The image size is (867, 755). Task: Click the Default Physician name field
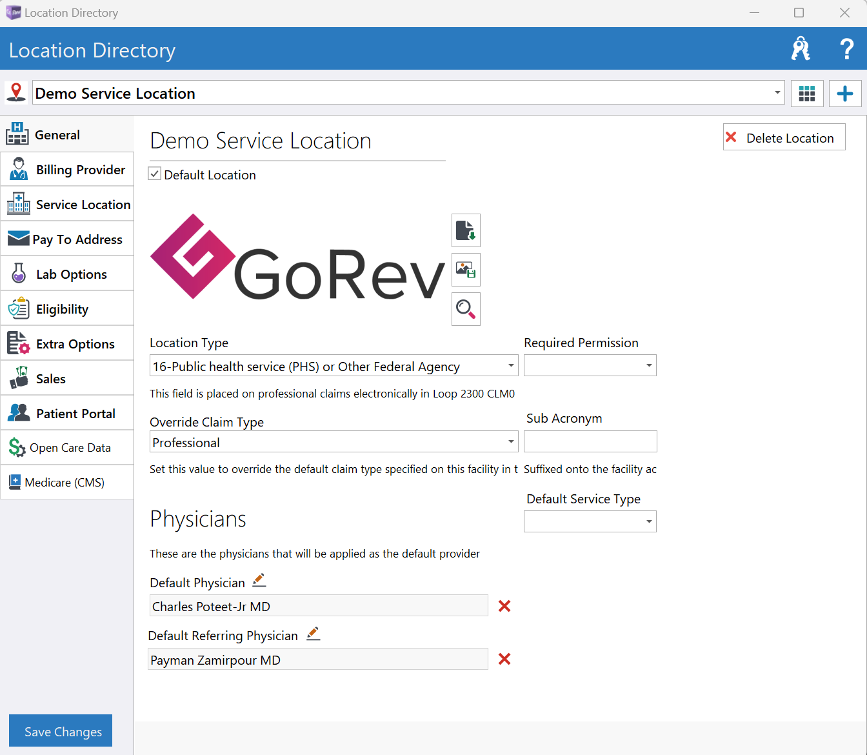(319, 605)
